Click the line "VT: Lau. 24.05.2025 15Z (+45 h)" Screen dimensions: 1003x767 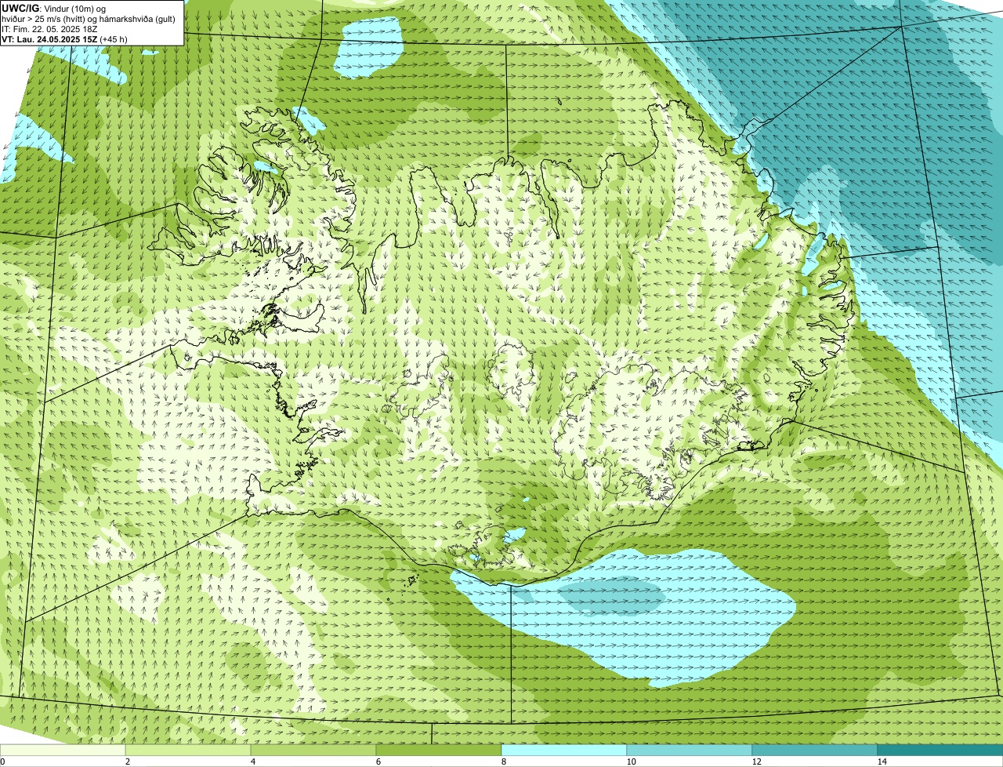point(64,38)
